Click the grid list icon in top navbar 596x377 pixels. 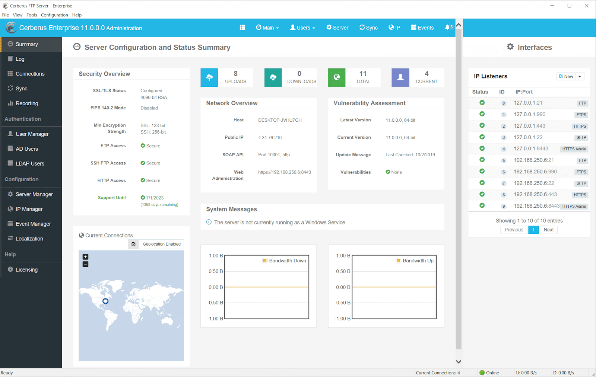pos(242,28)
